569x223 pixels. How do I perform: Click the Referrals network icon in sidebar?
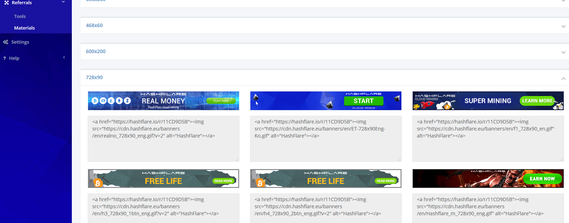6,2
